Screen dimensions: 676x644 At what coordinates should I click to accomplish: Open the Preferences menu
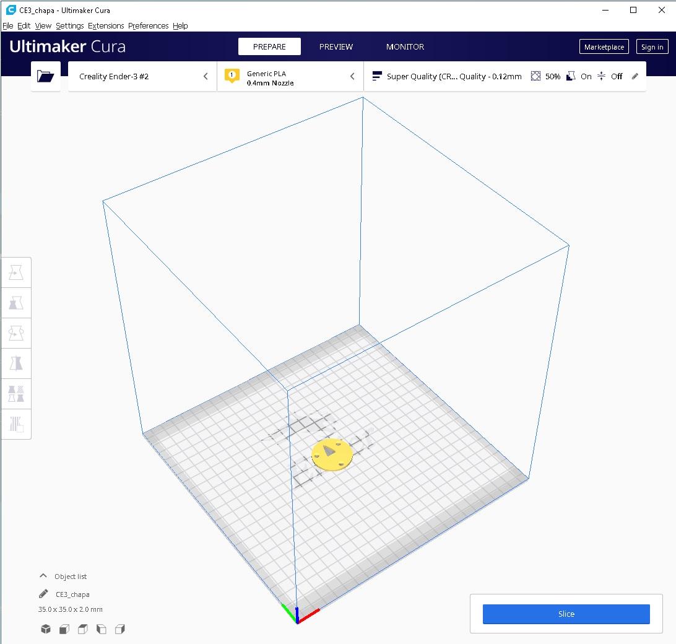click(x=149, y=26)
